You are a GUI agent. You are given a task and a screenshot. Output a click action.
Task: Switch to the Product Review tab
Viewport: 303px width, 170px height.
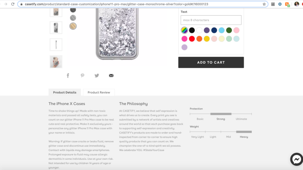99,92
